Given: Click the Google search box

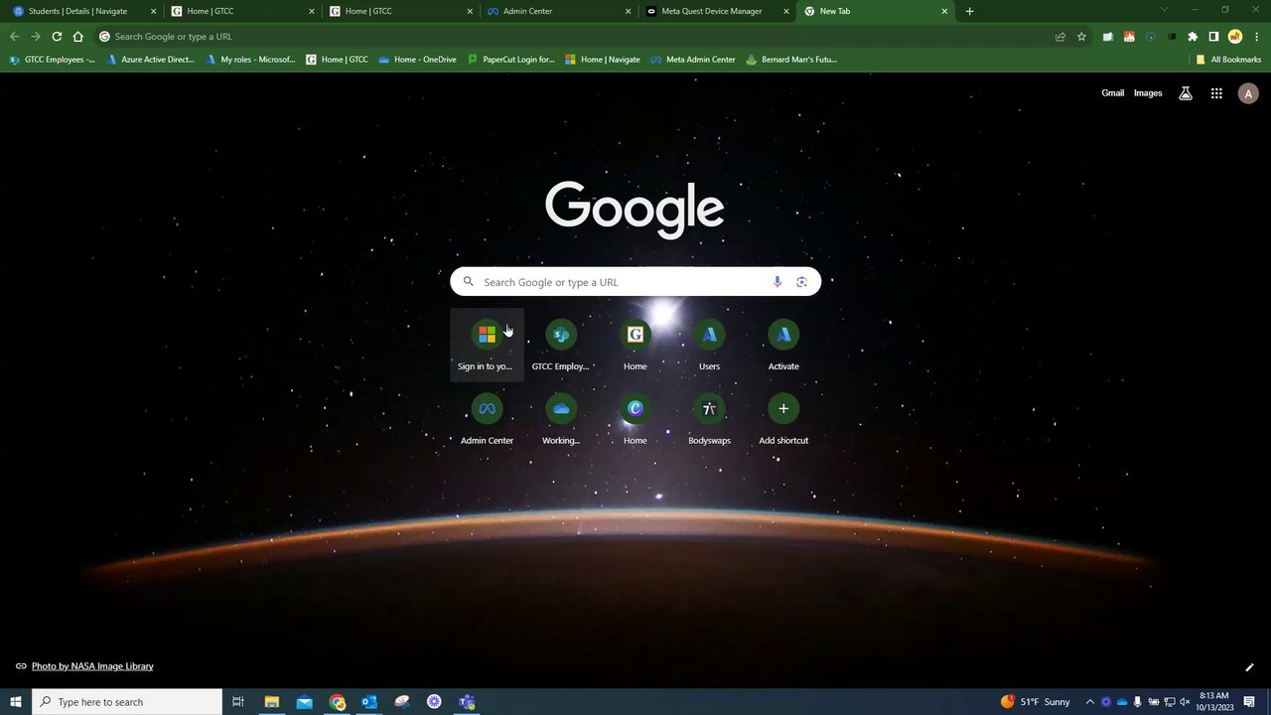Looking at the screenshot, I should click(635, 282).
